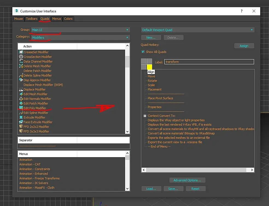The width and height of the screenshot is (269, 206).
Task: Click the Menus list scrollbar down arrow
Action: 127,189
